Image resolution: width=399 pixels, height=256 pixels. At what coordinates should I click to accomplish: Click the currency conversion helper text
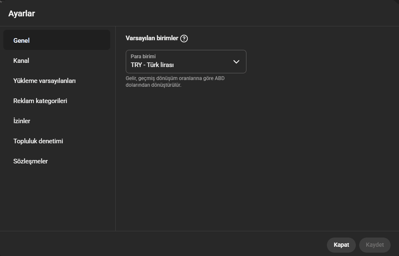tap(175, 82)
